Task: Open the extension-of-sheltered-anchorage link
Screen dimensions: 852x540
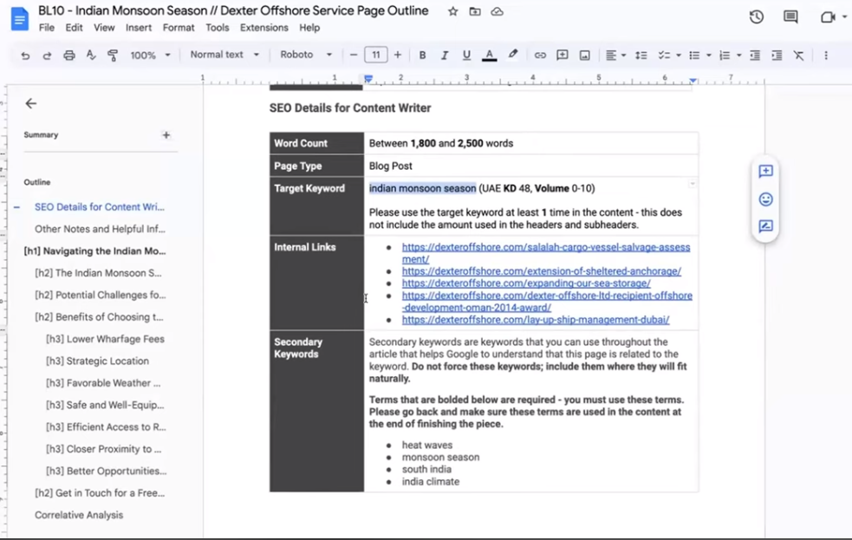Action: [541, 271]
